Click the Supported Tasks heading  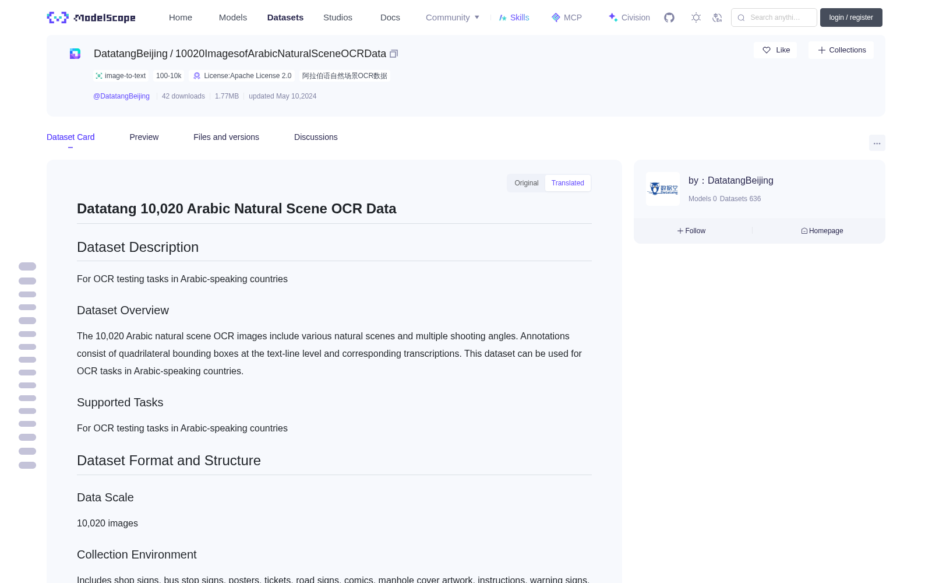[120, 402]
